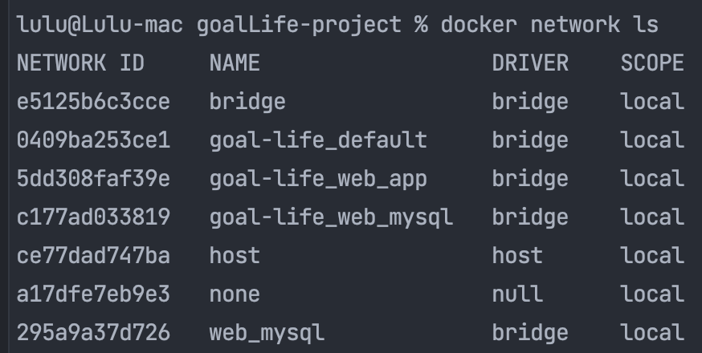Click the "none" network name
702x353 pixels.
click(235, 294)
